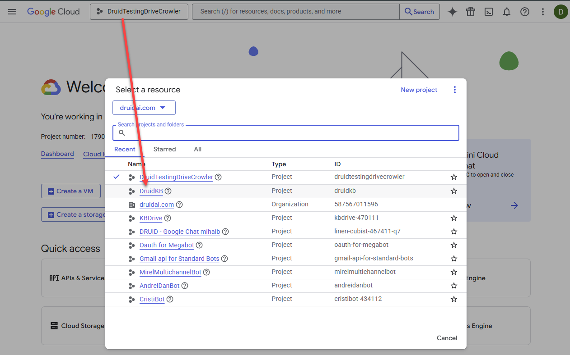This screenshot has width=570, height=355.
Task: Click the 587567011596 organization ID
Action: 356,204
